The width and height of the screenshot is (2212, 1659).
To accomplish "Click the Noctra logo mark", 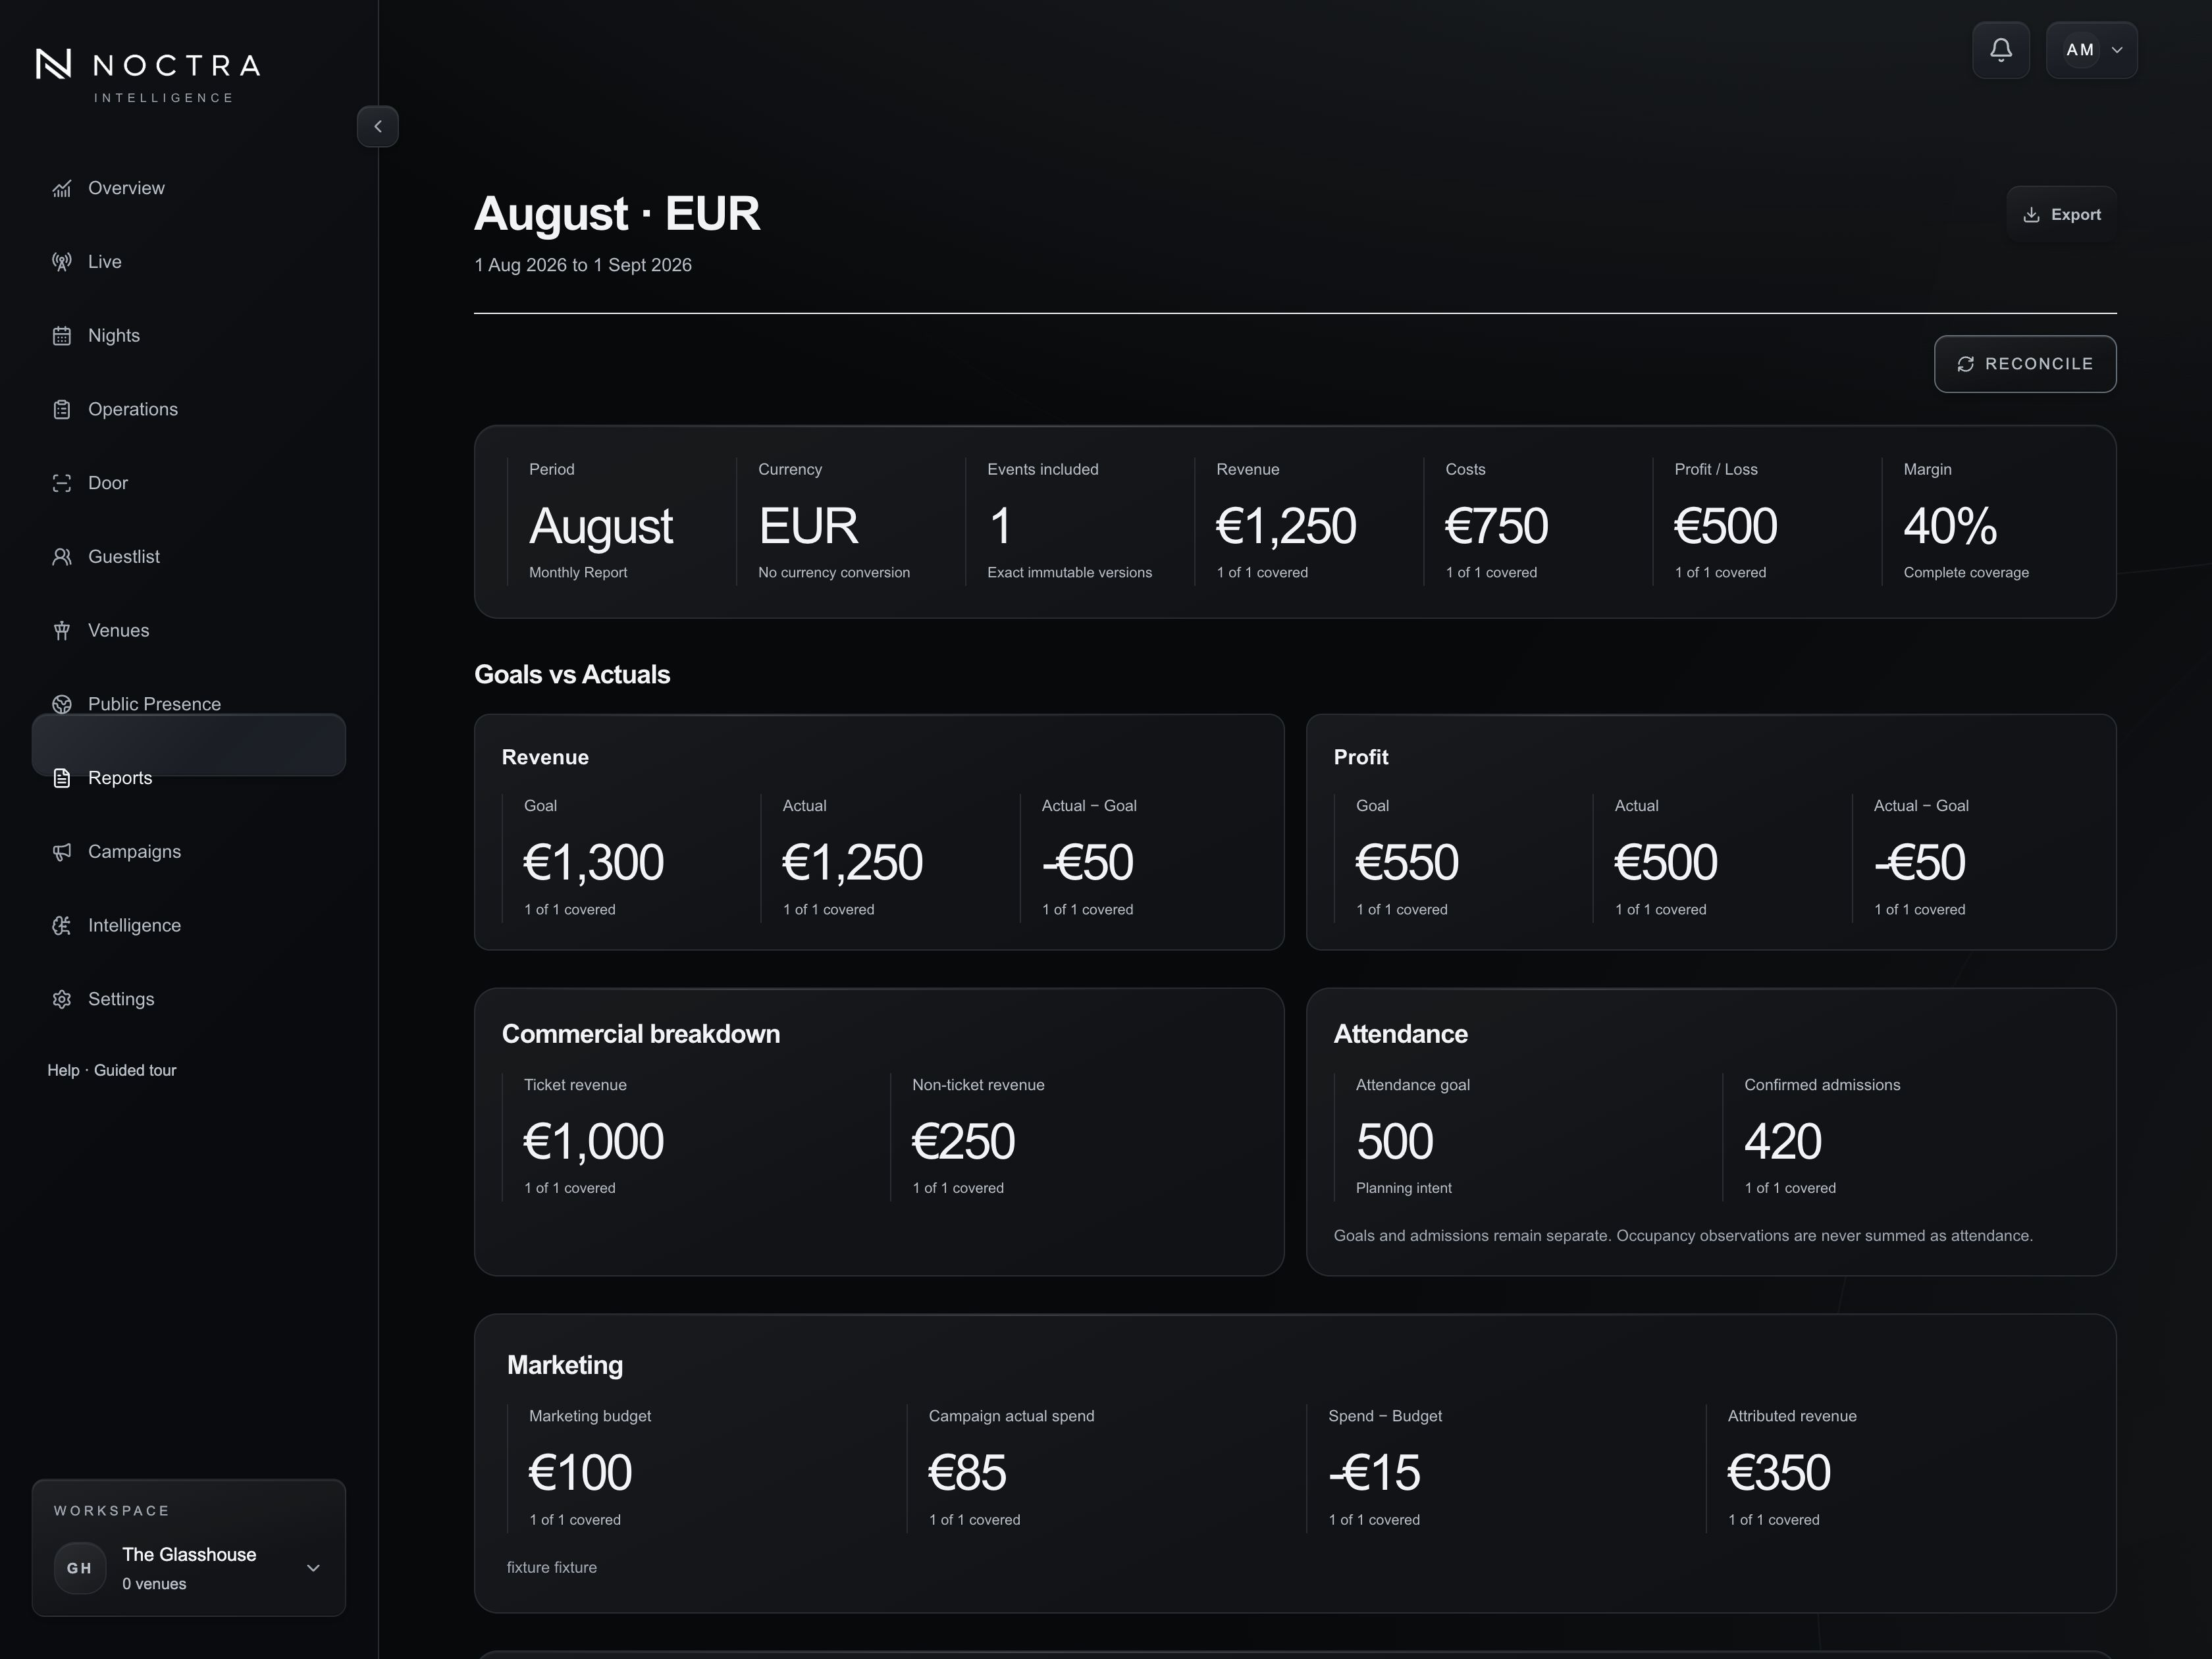I will [53, 64].
